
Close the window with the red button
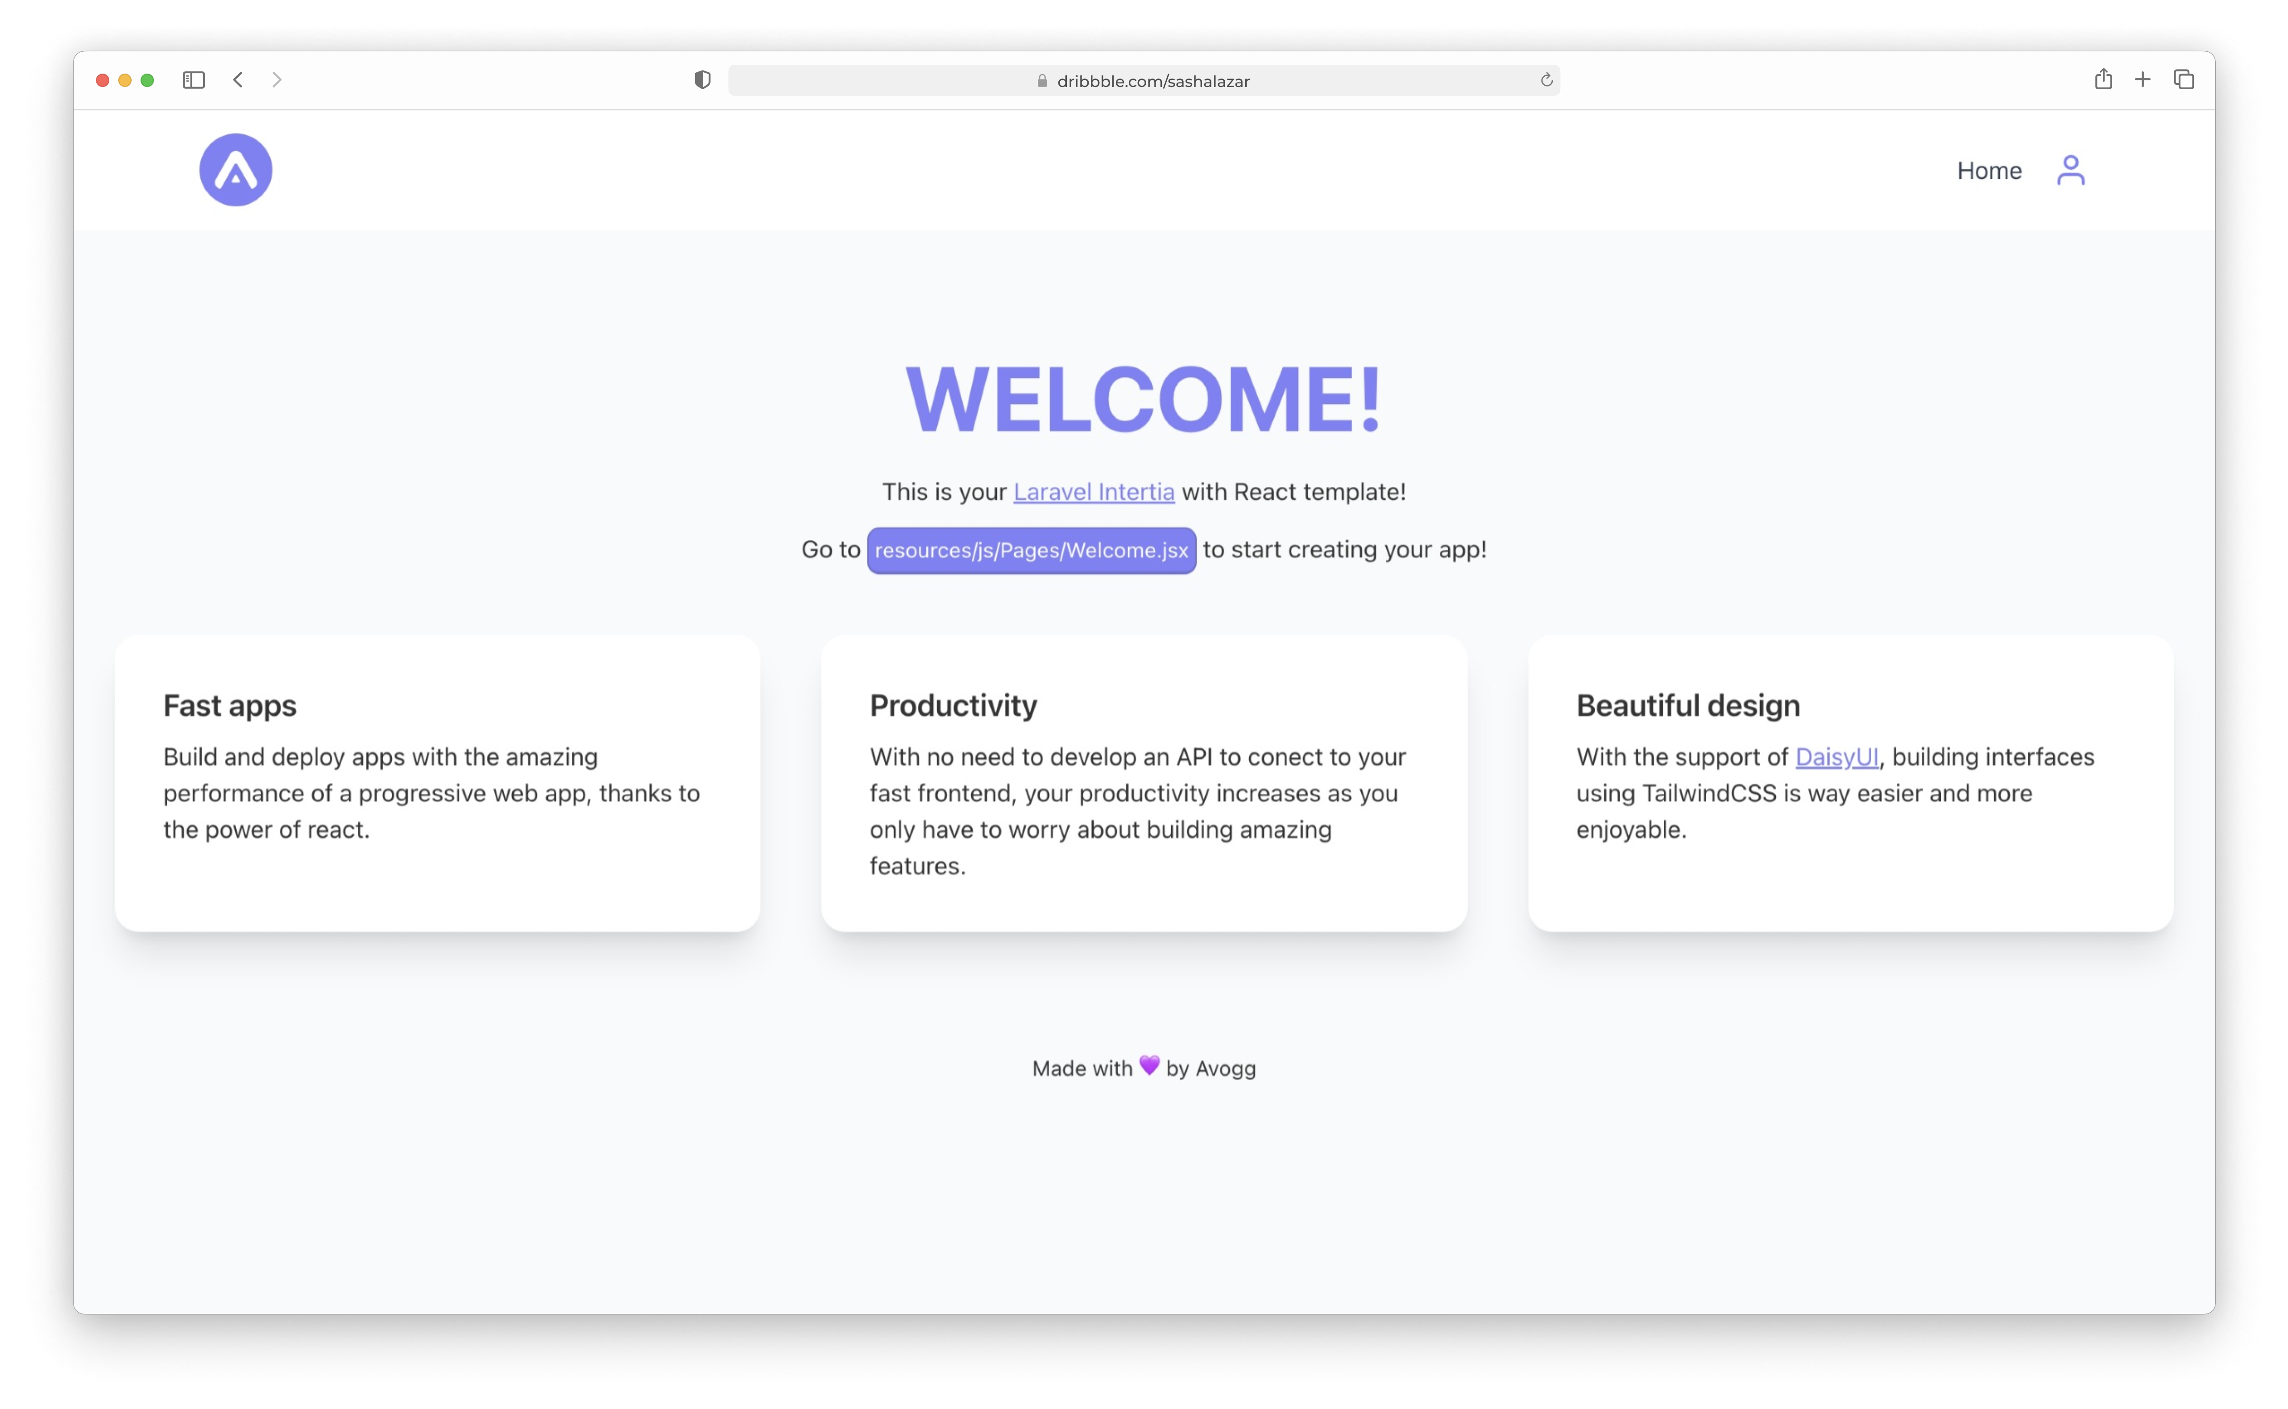point(103,80)
